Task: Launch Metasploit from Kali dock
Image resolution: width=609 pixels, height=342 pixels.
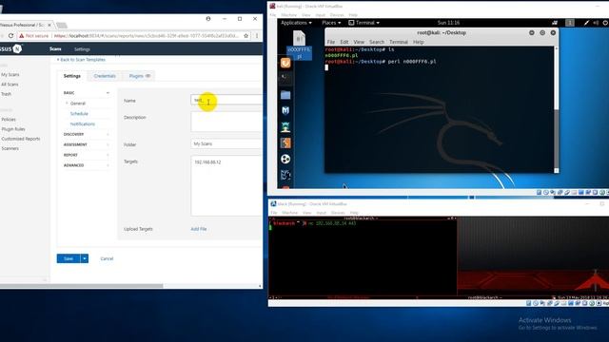Action: (285, 111)
